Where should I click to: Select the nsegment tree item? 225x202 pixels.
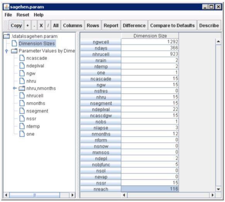pos(37,111)
